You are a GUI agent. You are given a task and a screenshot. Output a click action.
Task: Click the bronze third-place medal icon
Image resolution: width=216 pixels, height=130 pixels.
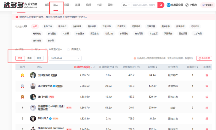coord(22,97)
